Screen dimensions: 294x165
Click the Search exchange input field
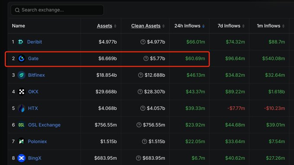(x=57, y=10)
